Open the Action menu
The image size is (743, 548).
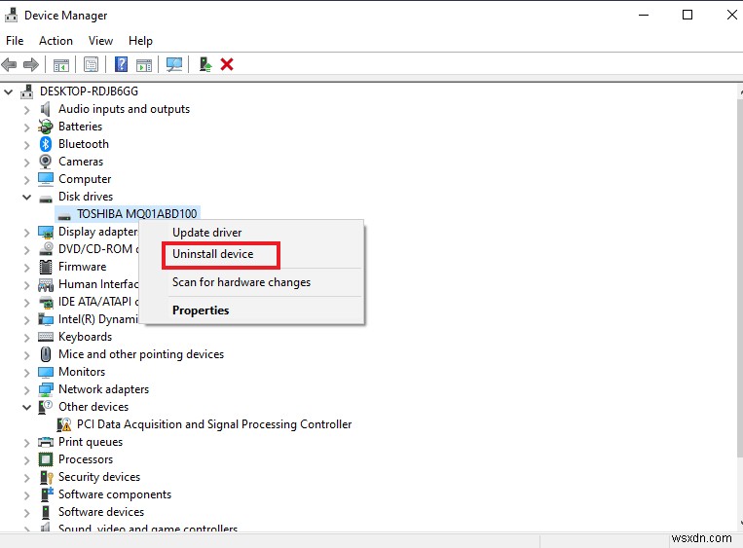tap(56, 41)
